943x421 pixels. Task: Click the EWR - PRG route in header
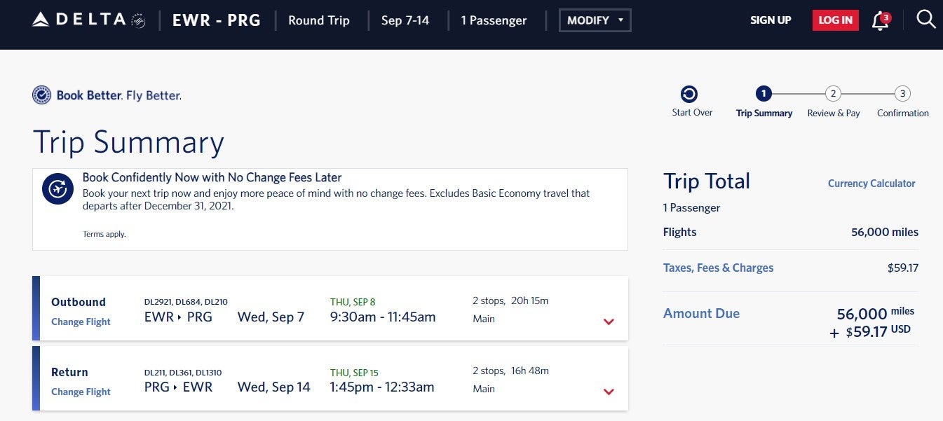click(x=216, y=20)
